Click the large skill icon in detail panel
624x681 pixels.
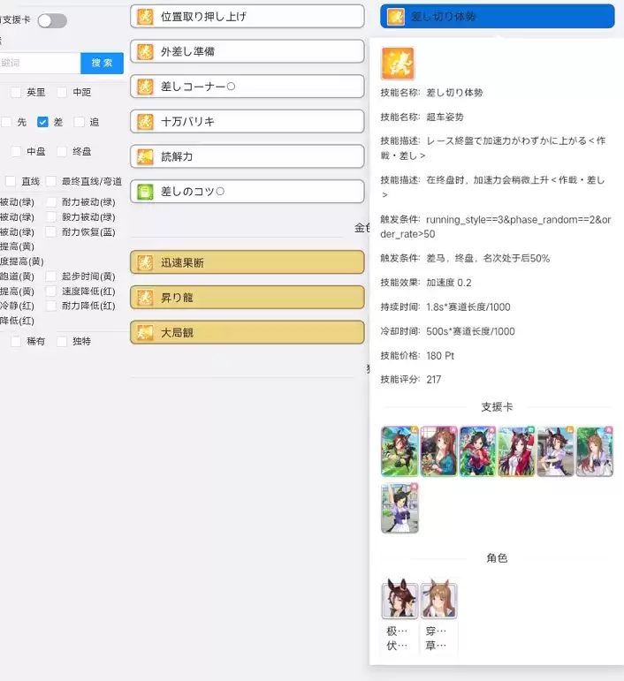tap(398, 64)
